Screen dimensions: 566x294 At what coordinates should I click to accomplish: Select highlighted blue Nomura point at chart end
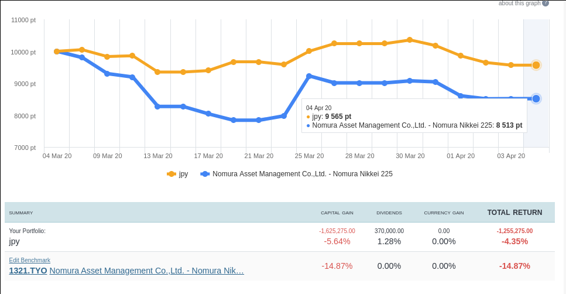point(536,98)
